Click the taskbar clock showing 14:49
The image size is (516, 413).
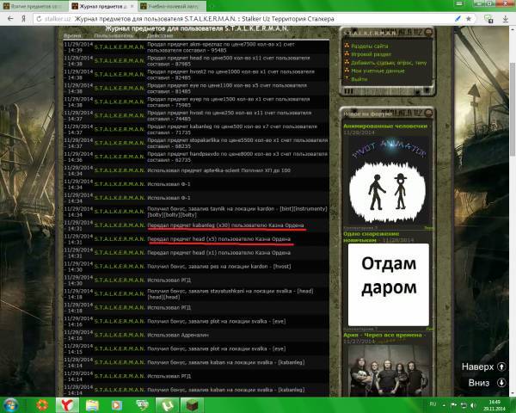click(x=494, y=405)
